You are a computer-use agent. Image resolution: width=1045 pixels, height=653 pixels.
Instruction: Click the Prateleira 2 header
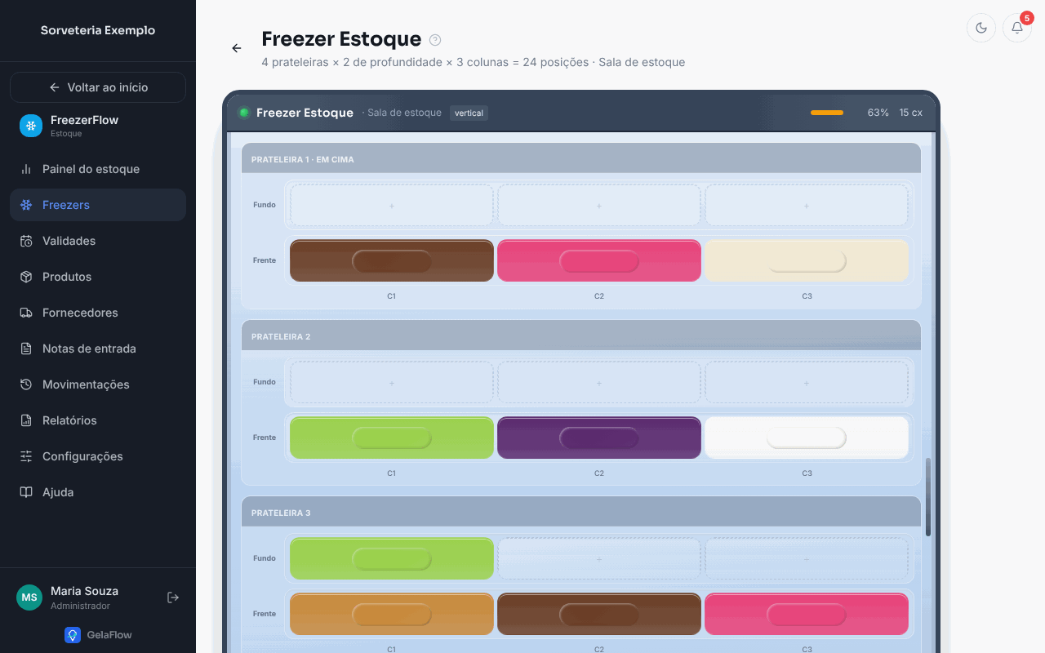pyautogui.click(x=581, y=335)
